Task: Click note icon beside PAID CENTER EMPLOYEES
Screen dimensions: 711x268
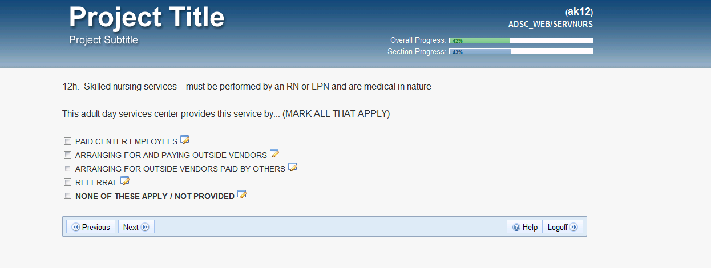Action: point(184,140)
